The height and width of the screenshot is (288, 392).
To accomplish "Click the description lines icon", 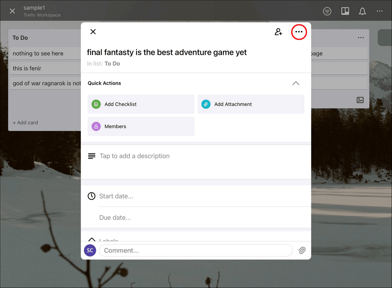I will click(x=91, y=155).
